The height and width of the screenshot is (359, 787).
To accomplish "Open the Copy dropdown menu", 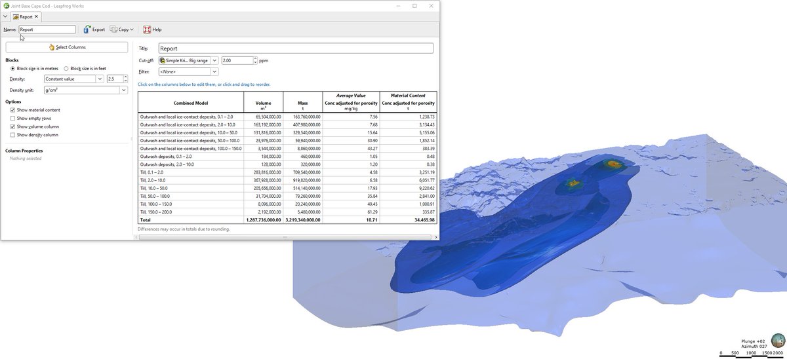I will click(x=122, y=29).
